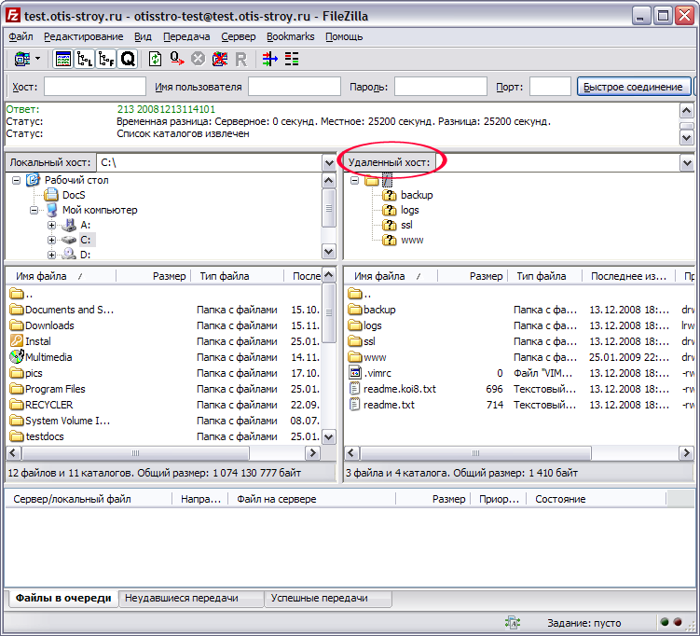Select Multimedia folder in local list

48,357
